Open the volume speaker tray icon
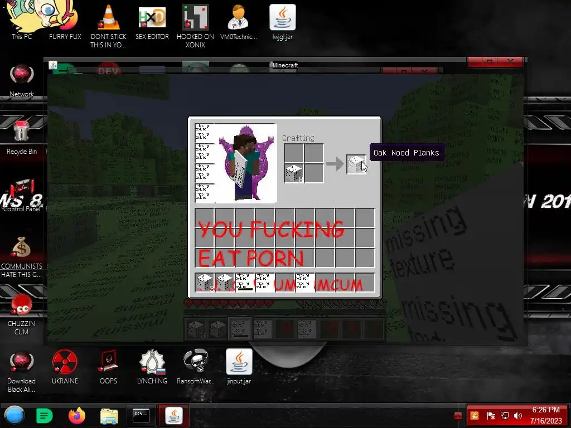This screenshot has height=428, width=571. click(x=518, y=416)
